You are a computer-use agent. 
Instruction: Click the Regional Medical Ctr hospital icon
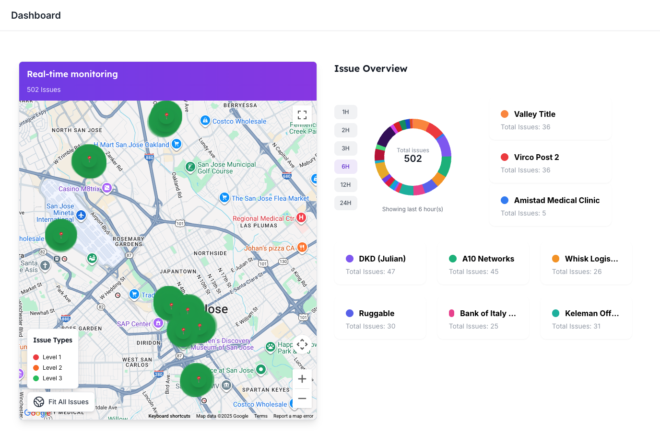[x=301, y=218]
